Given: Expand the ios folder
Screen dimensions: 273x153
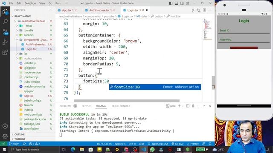Looking at the screenshot, I should (33, 54).
